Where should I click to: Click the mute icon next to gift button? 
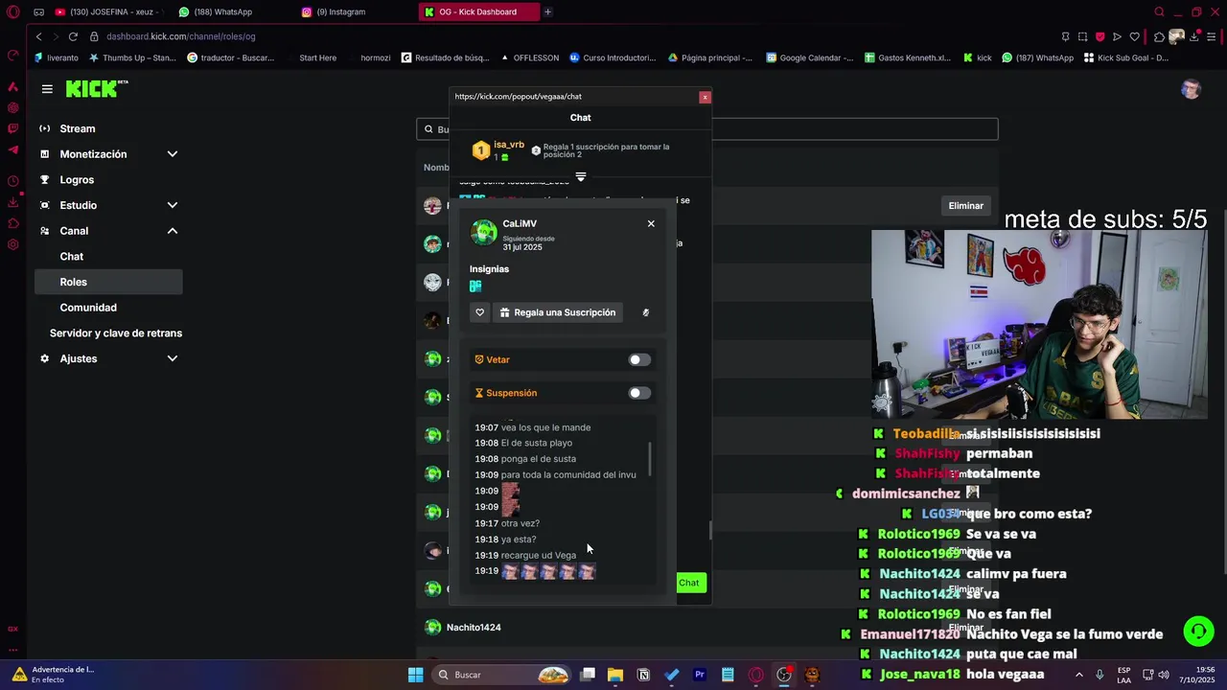645,312
